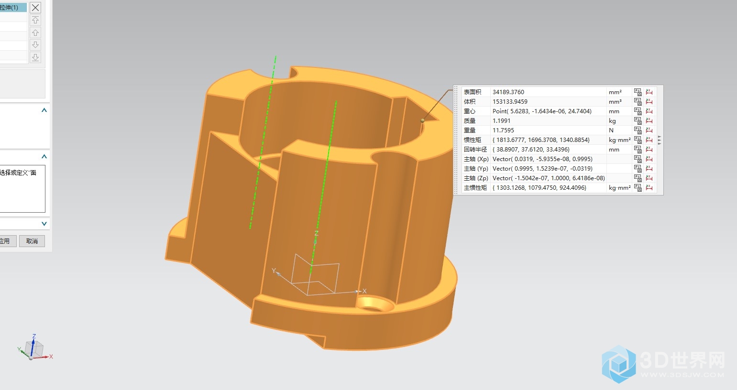737x390 pixels.
Task: Save 主轴 (Zp) vector as expression icon
Action: [x=638, y=178]
